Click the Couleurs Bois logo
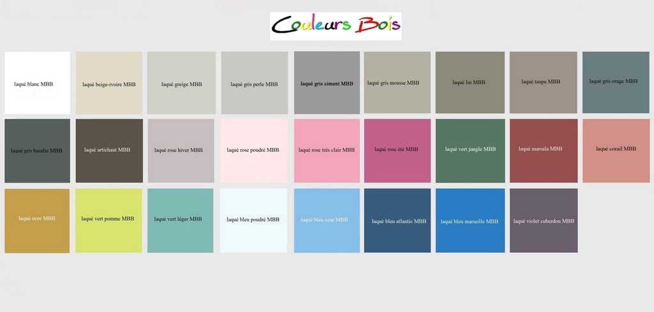 click(335, 26)
